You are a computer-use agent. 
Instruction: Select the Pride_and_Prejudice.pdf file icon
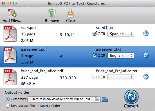pos(10,77)
